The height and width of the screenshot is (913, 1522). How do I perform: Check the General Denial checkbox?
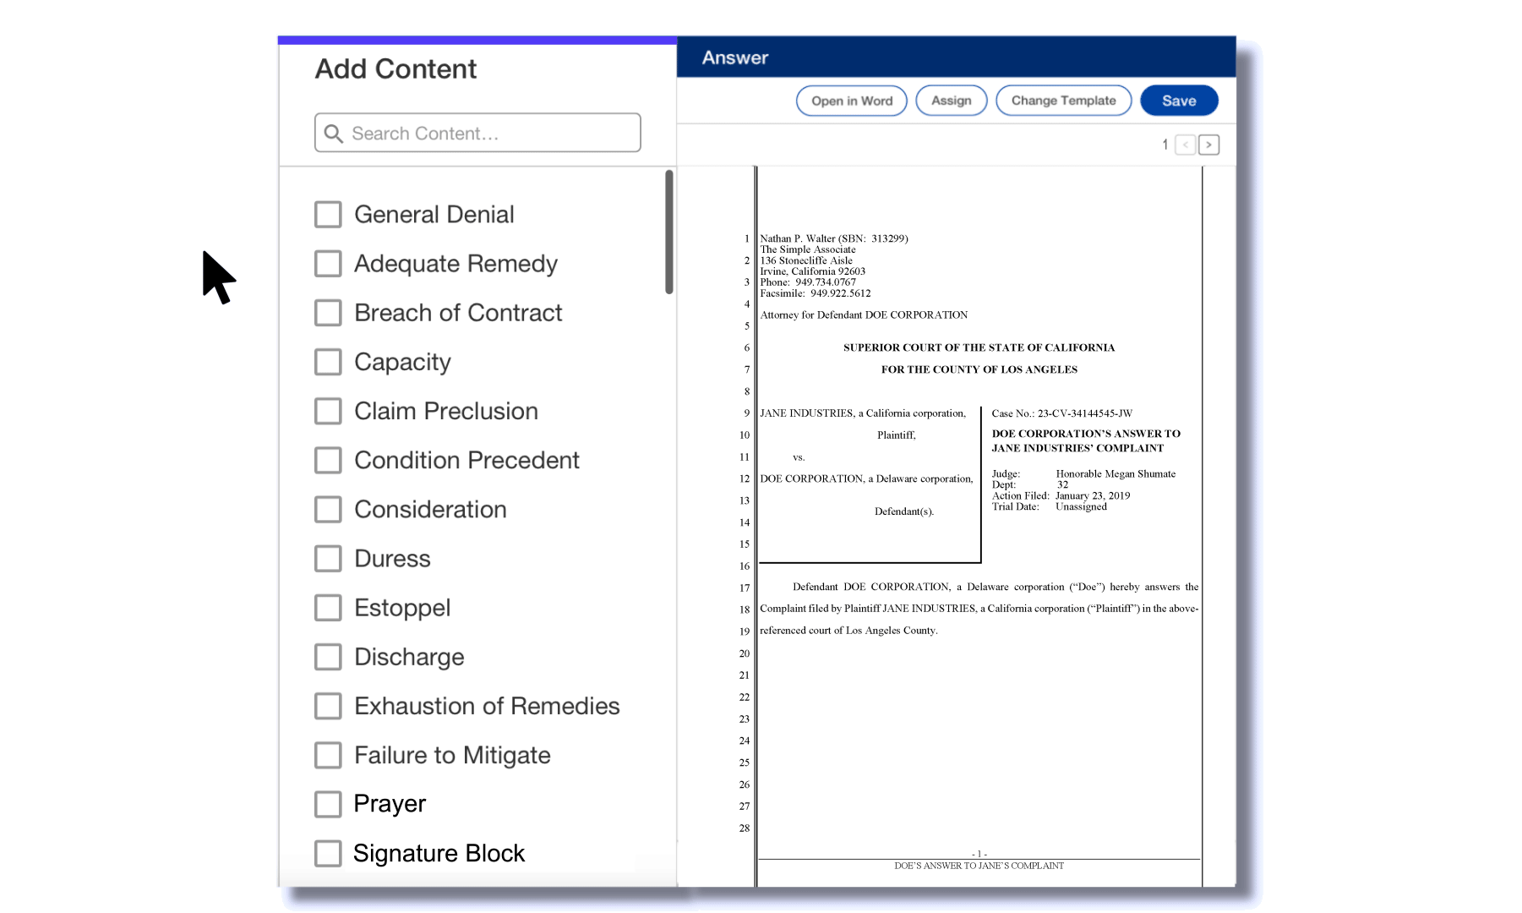pos(328,215)
